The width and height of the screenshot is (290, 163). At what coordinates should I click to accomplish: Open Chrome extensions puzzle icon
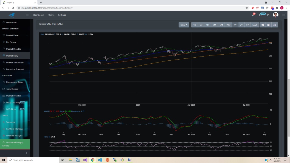(x=277, y=8)
